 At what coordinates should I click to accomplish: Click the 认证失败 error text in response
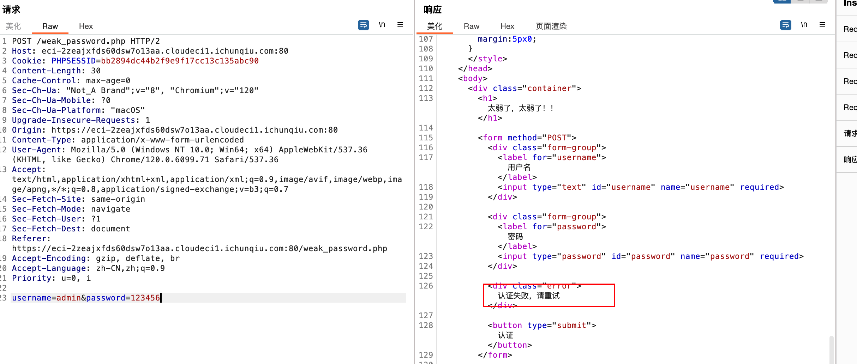[528, 296]
